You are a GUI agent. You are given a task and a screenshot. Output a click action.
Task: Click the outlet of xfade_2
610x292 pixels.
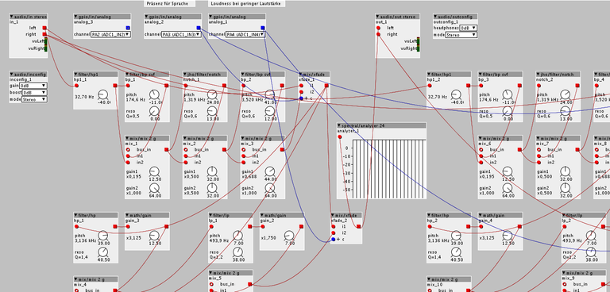pyautogui.click(x=359, y=226)
